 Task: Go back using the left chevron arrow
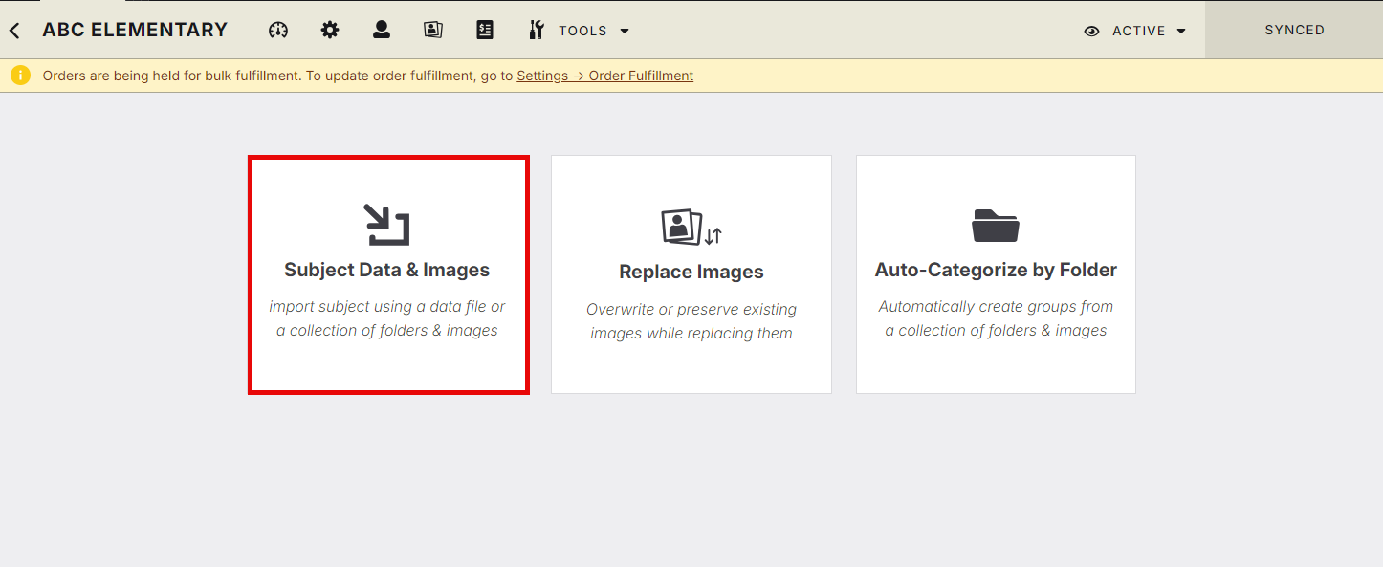pos(14,31)
